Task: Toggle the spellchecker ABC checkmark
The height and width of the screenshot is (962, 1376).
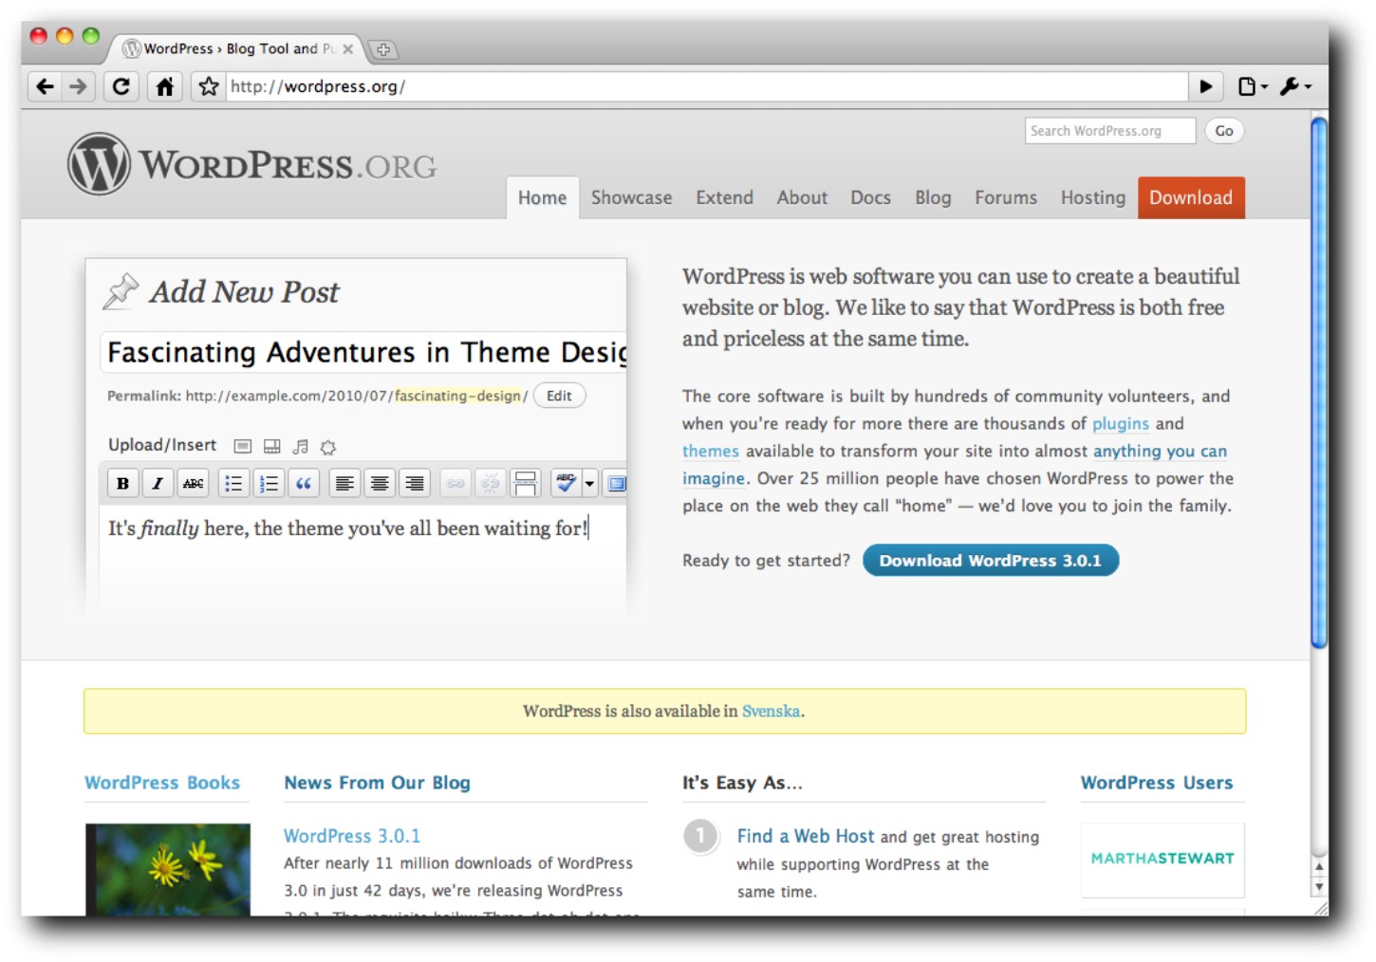Action: [566, 483]
